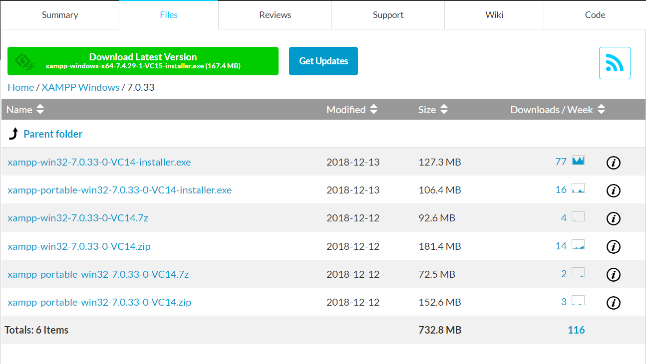Sort files by Name column
Image resolution: width=646 pixels, height=364 pixels.
(x=25, y=110)
